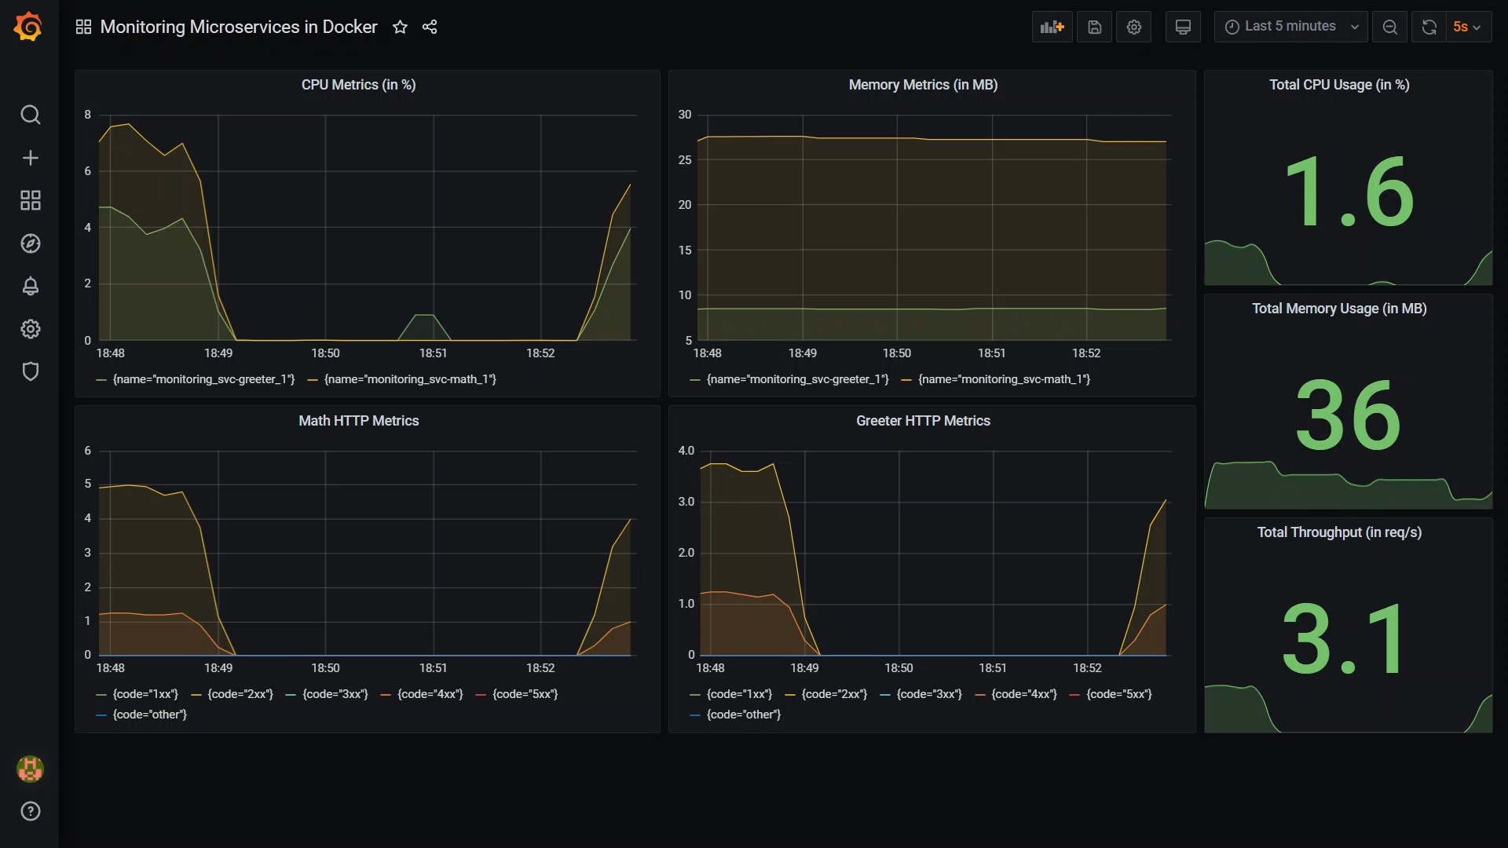This screenshot has height=848, width=1508.
Task: Star this dashboard as favorite
Action: click(x=400, y=27)
